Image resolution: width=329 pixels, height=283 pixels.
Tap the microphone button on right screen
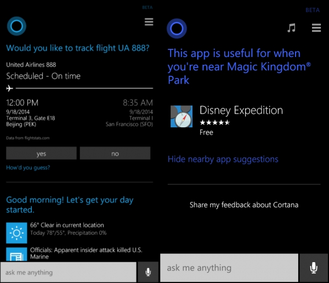[x=314, y=268]
